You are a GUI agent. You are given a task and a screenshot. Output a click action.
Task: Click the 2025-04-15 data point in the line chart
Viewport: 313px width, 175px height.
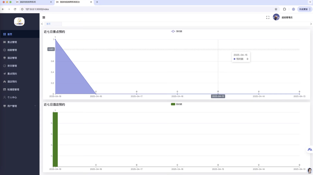pyautogui.click(x=218, y=94)
